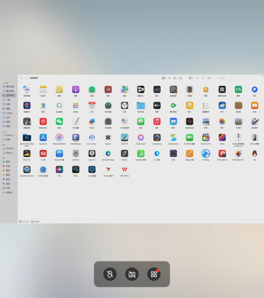The height and width of the screenshot is (298, 264).
Task: Click the Finder back arrow
Action: [x=21, y=78]
